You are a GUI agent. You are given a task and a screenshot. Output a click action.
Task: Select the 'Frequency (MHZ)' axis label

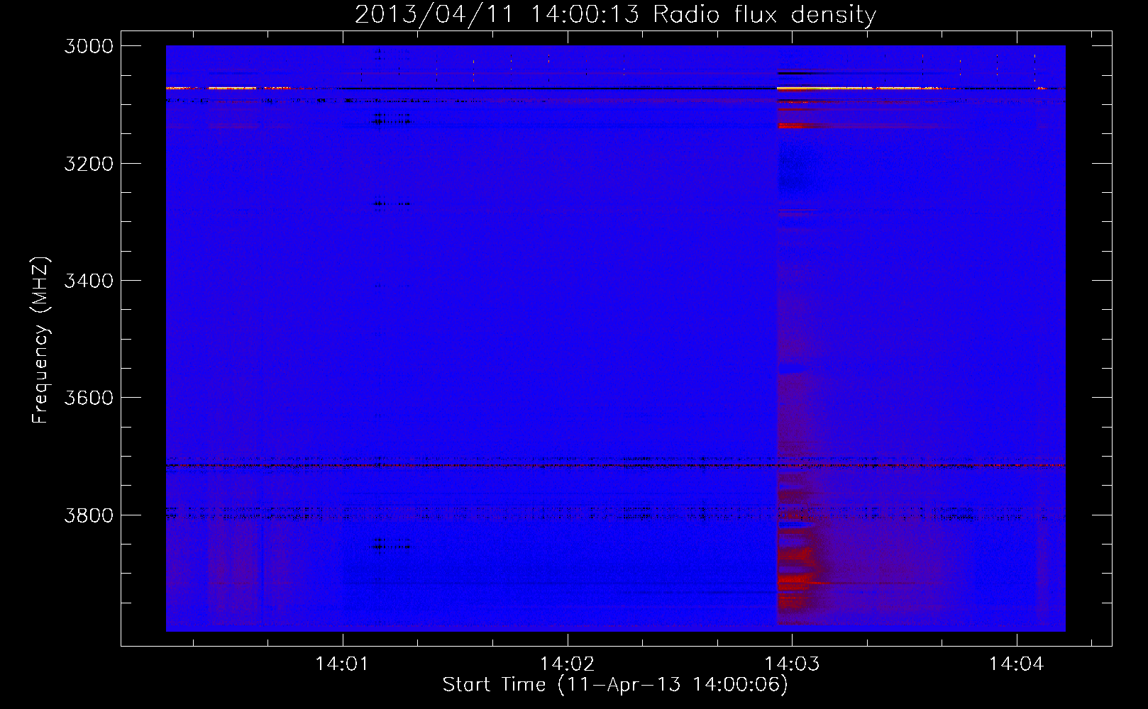pyautogui.click(x=41, y=340)
